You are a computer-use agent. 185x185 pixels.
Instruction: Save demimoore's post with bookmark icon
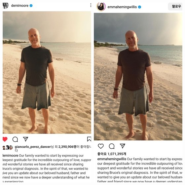click(89, 139)
